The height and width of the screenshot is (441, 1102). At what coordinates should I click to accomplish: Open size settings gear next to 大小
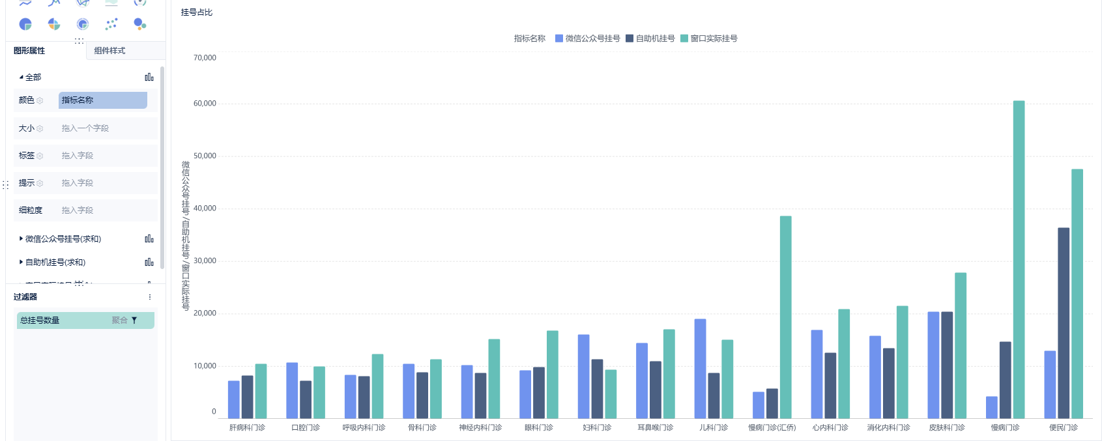click(x=40, y=128)
